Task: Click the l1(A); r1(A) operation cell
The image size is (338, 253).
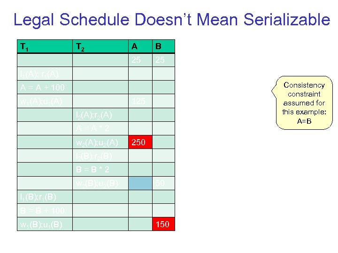Action: point(45,74)
